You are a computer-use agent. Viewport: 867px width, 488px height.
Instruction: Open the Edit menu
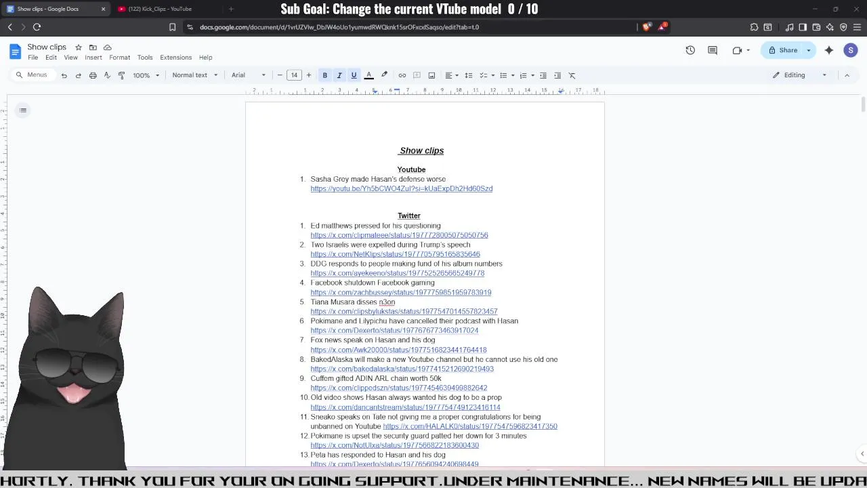[x=51, y=58]
